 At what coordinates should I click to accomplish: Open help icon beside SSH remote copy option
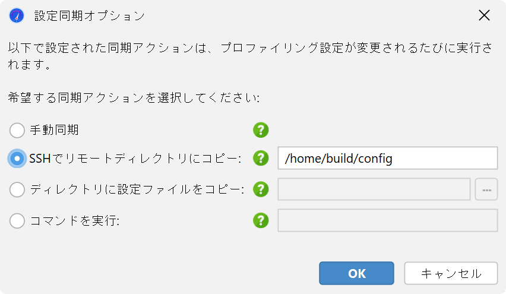[x=261, y=158]
